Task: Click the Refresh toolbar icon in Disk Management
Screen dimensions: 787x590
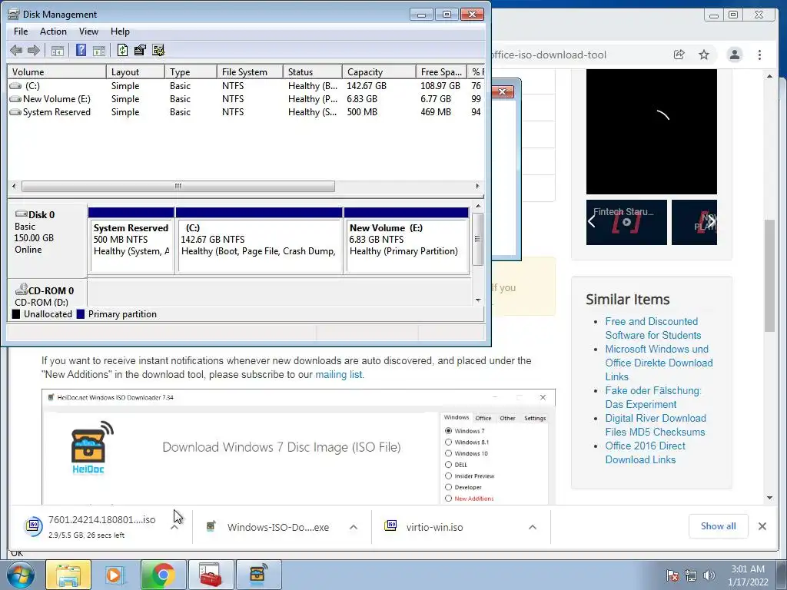Action: [x=122, y=50]
